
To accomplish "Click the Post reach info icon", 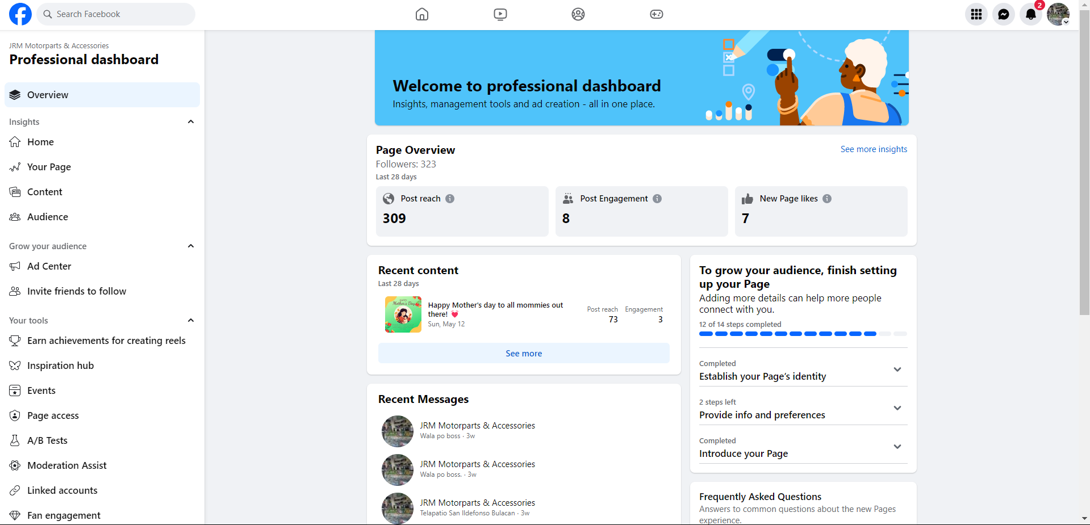I will tap(450, 199).
